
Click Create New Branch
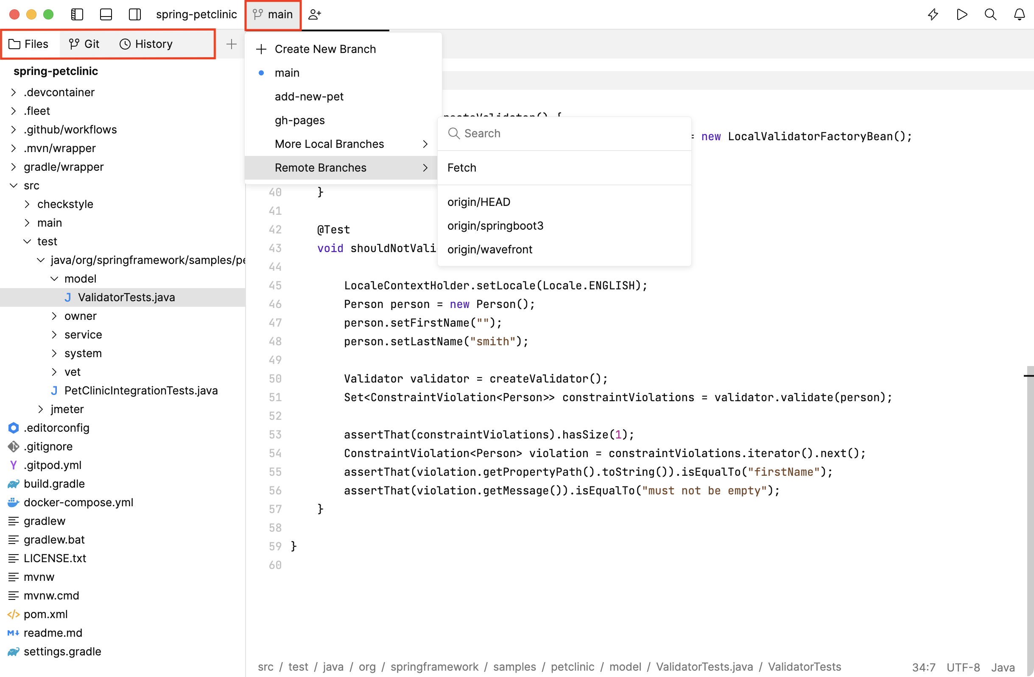(x=325, y=49)
